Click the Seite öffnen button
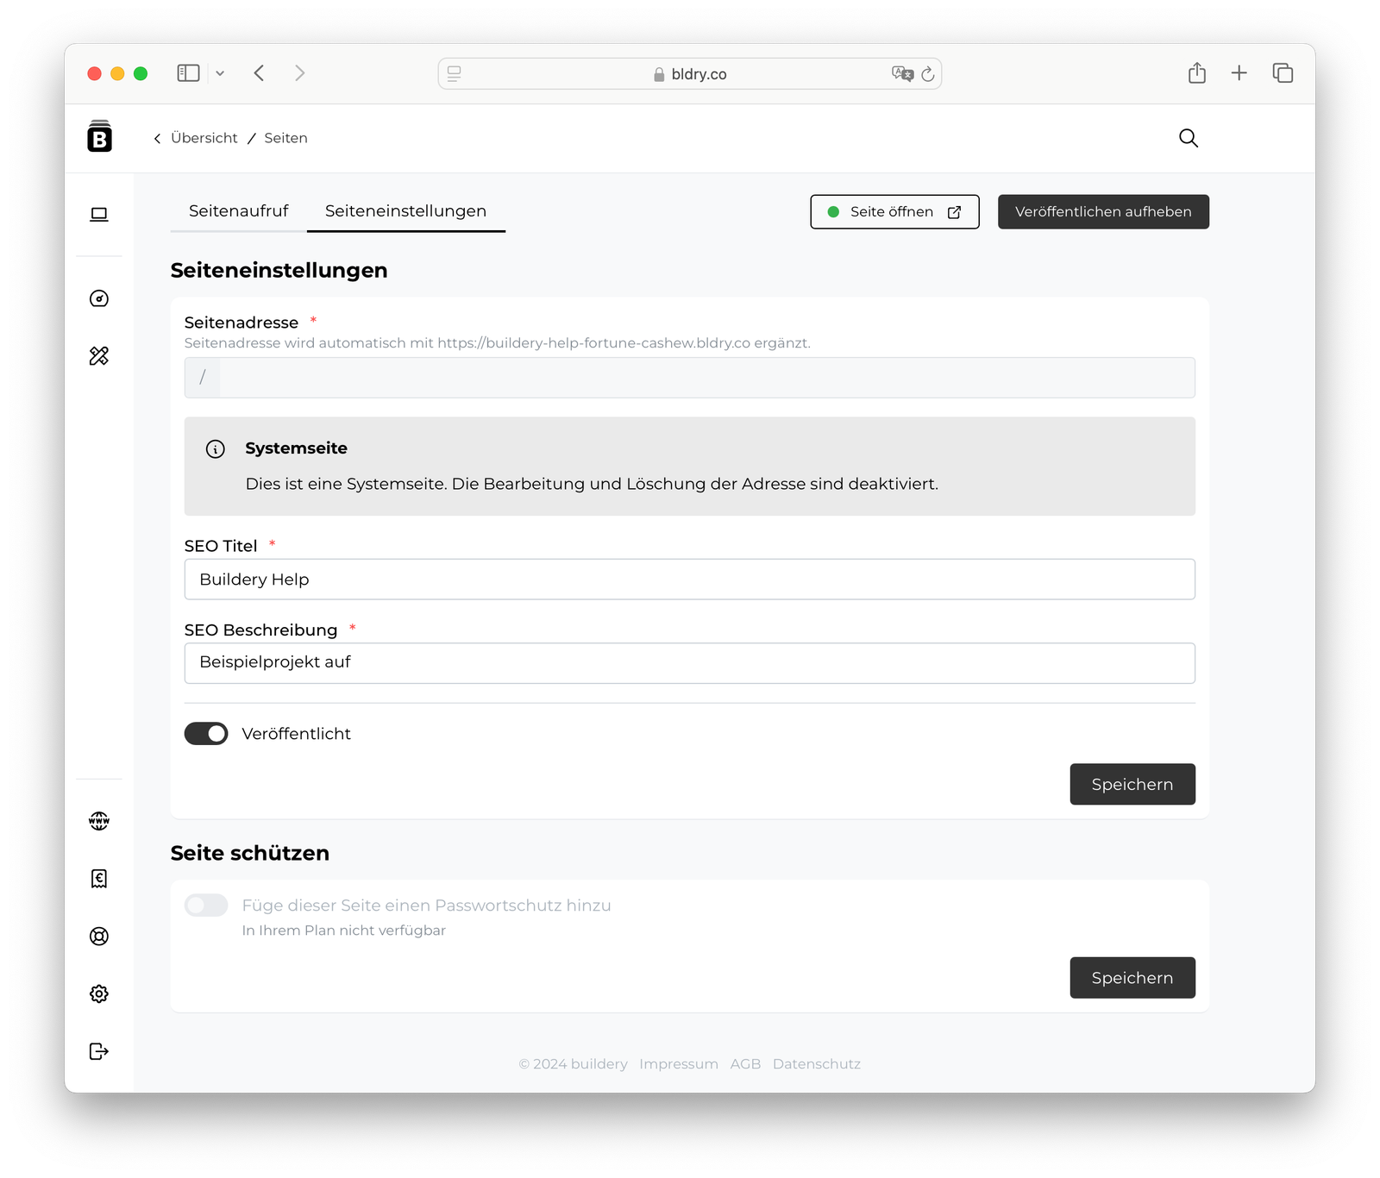This screenshot has width=1380, height=1178. 894,212
